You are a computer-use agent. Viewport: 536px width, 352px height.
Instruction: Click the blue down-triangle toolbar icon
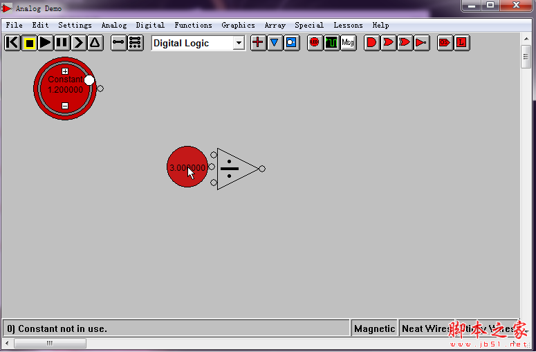(275, 43)
